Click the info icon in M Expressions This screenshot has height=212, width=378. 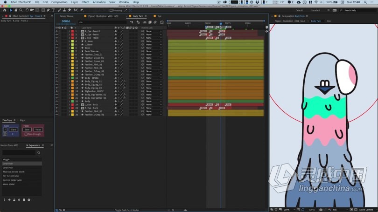coord(4,200)
